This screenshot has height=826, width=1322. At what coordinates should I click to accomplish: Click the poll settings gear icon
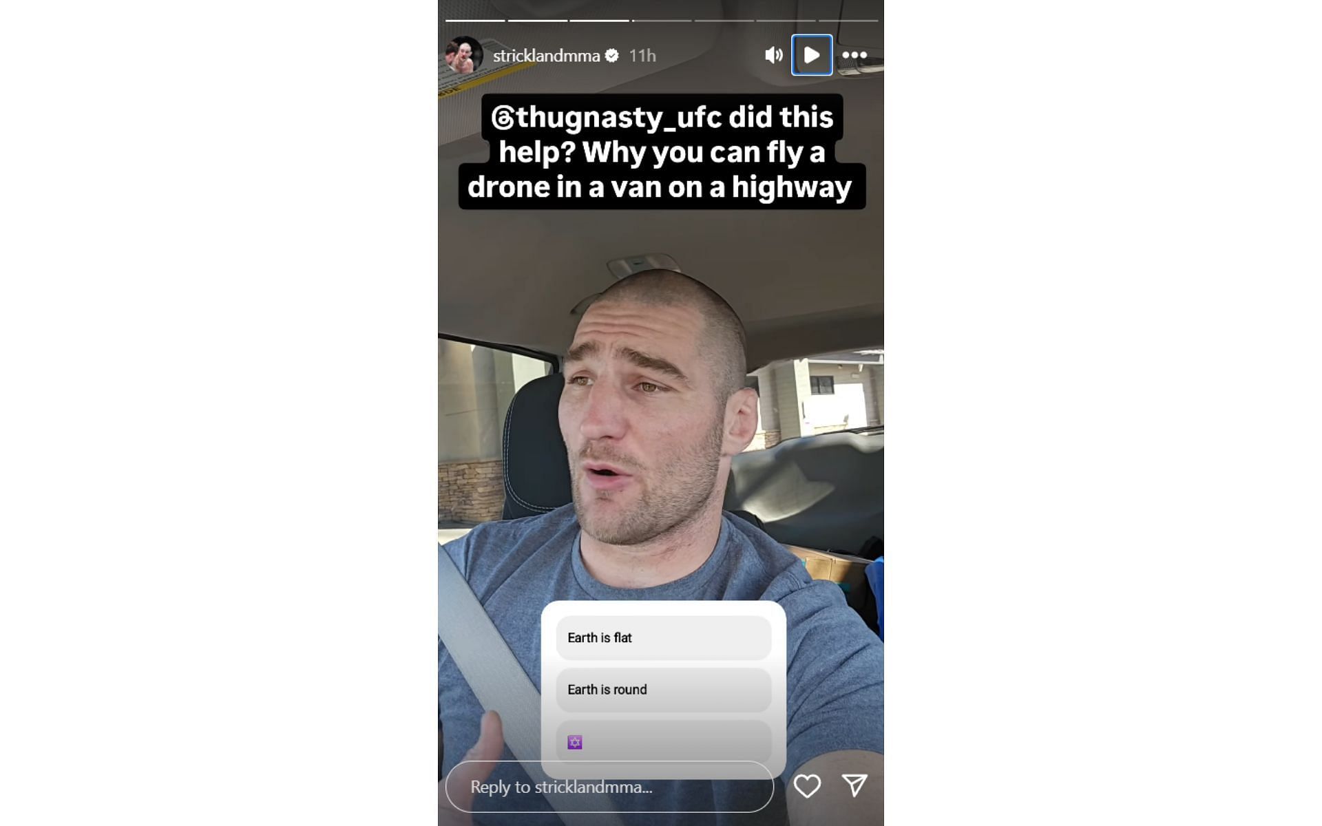575,741
